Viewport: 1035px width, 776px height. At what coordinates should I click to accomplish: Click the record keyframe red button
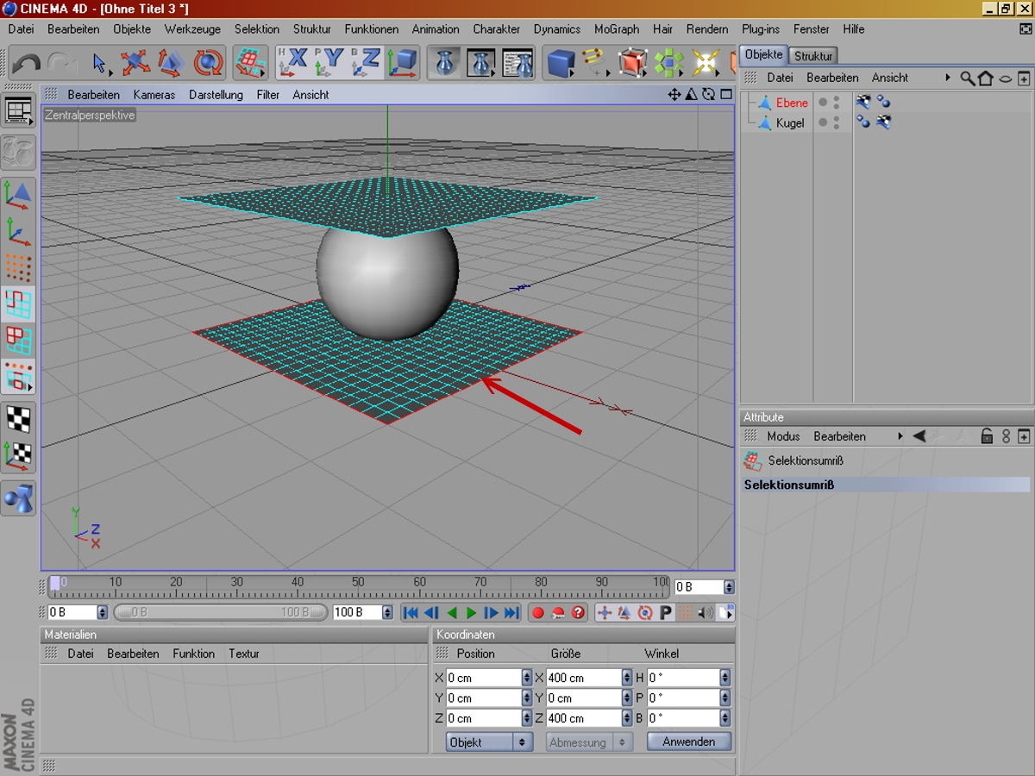pos(537,613)
